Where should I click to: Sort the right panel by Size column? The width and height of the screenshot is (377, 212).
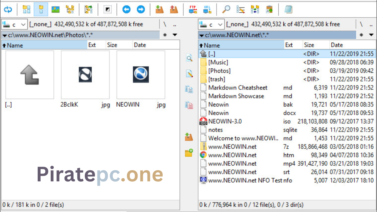316,45
